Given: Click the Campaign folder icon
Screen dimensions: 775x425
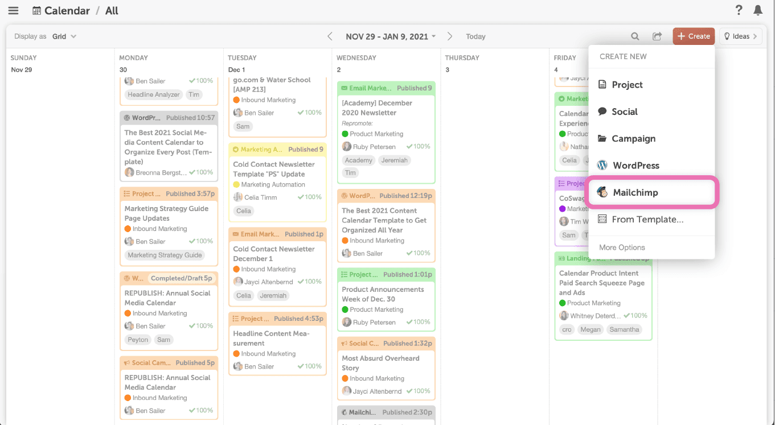Looking at the screenshot, I should pos(602,138).
